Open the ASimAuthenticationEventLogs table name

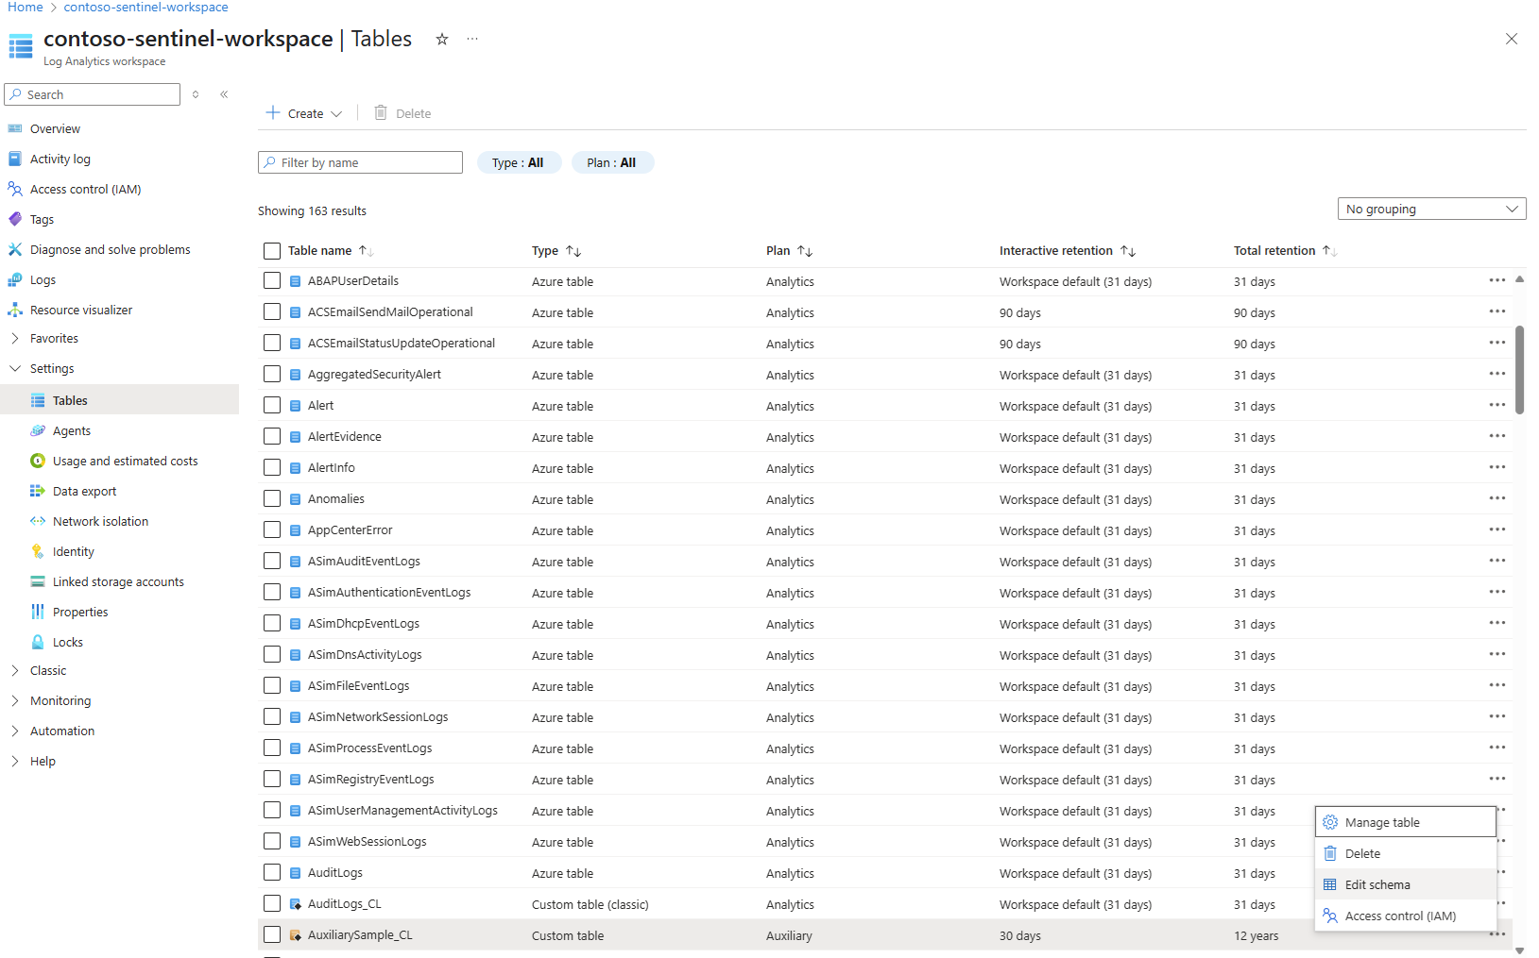tap(389, 592)
